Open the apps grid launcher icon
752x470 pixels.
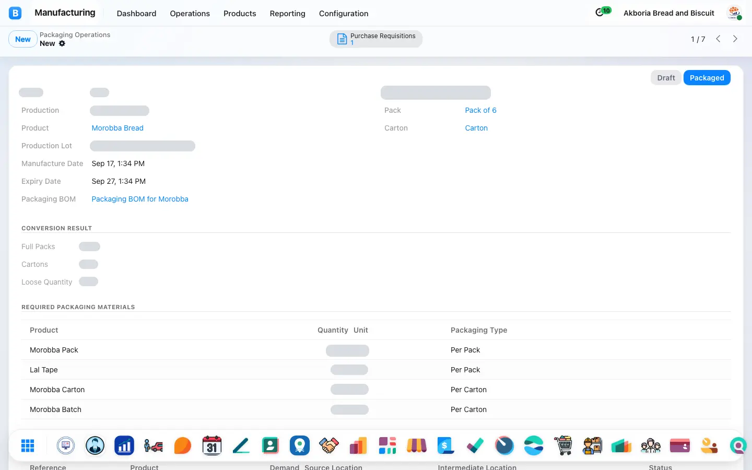pos(28,445)
